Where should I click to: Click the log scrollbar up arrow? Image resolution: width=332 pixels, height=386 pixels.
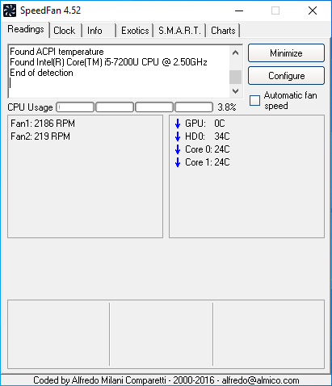(x=236, y=52)
